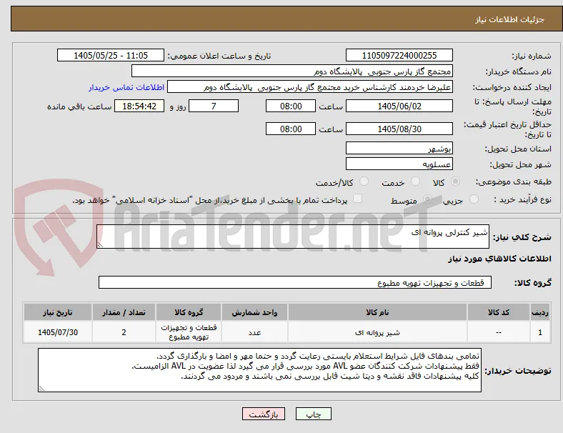
Task: Click quantity cell showing 2
Action: click(124, 332)
